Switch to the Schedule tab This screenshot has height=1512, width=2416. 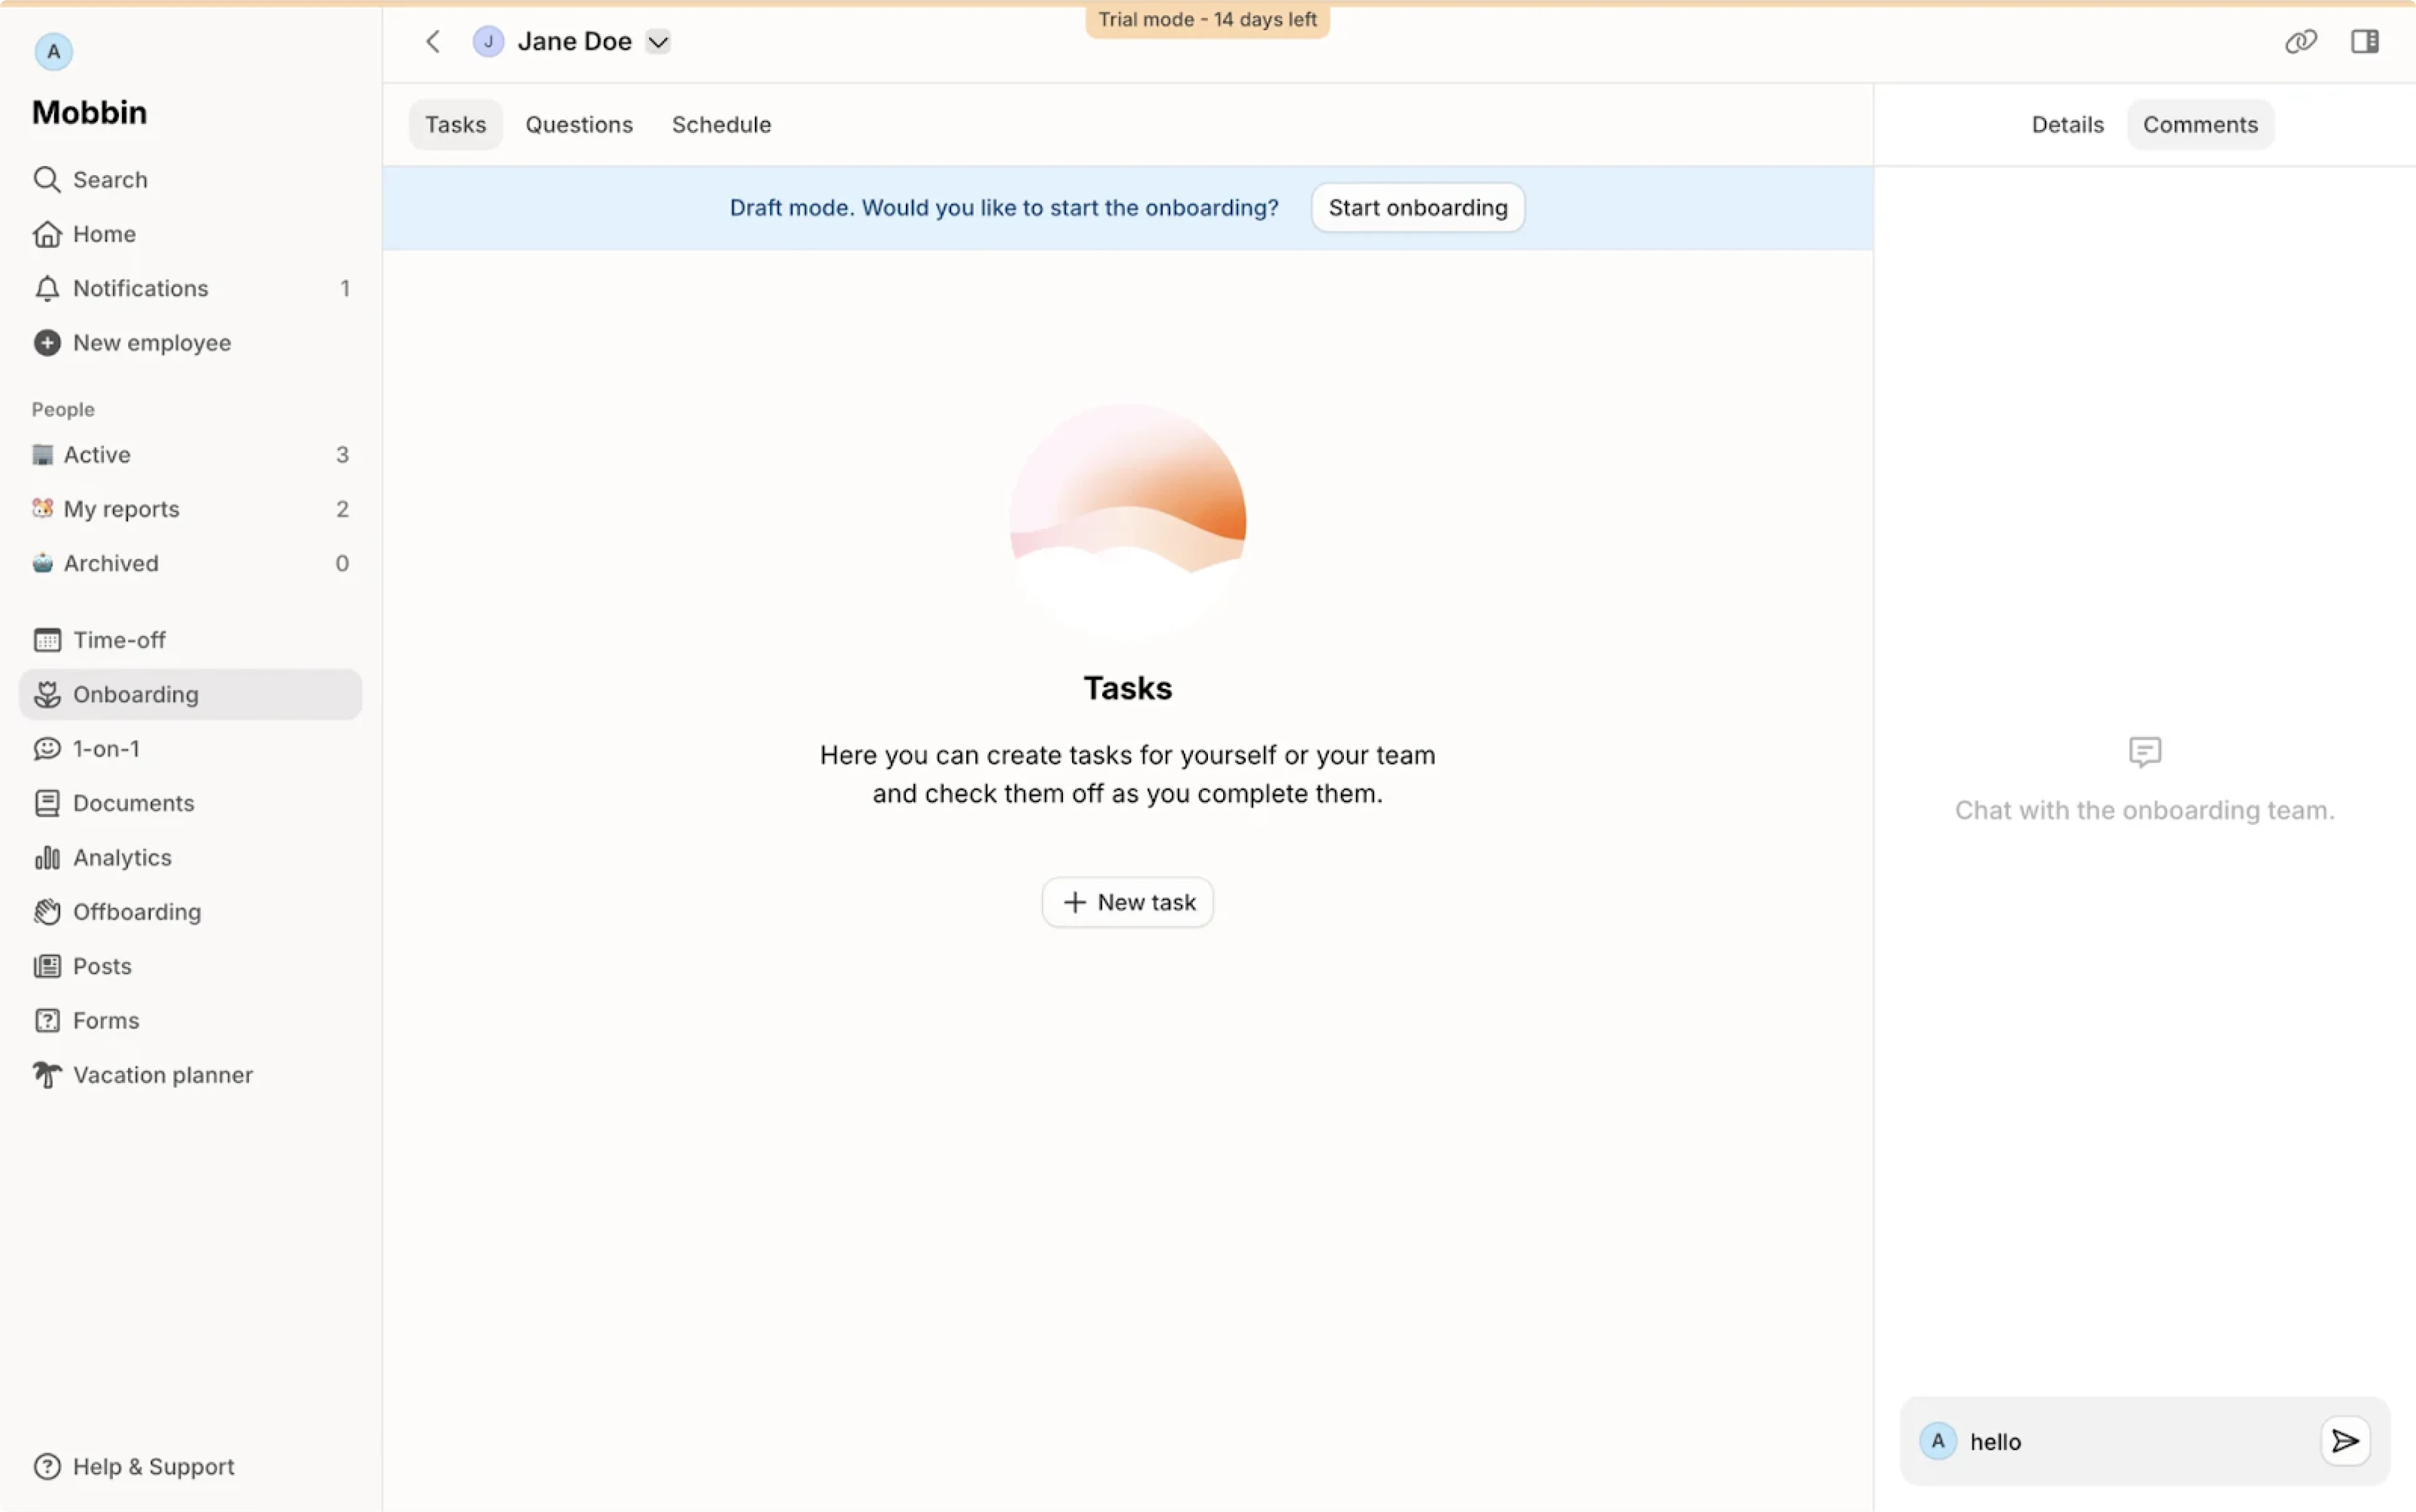tap(721, 124)
